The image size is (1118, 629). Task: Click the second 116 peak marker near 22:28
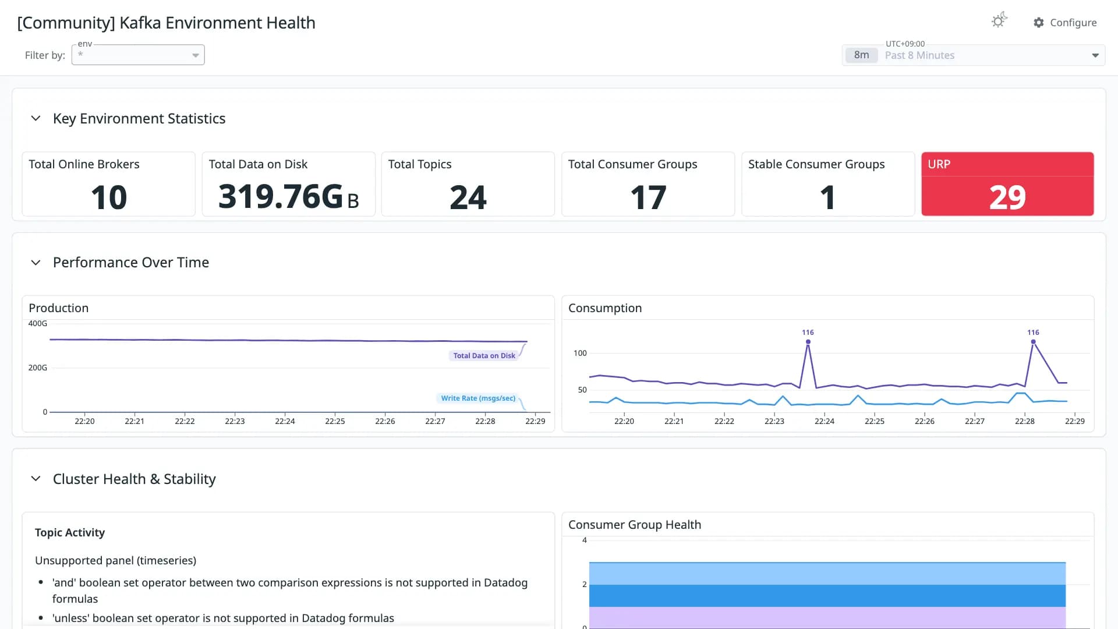[1033, 342]
